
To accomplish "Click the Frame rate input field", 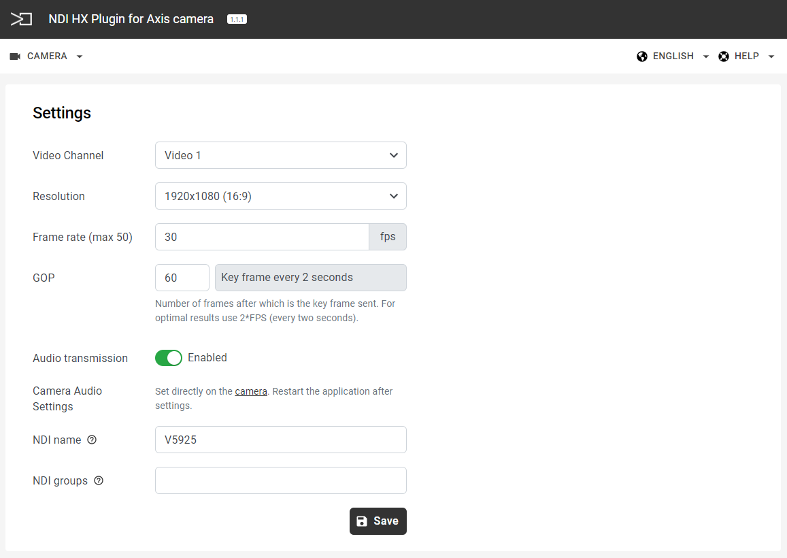I will tap(262, 237).
